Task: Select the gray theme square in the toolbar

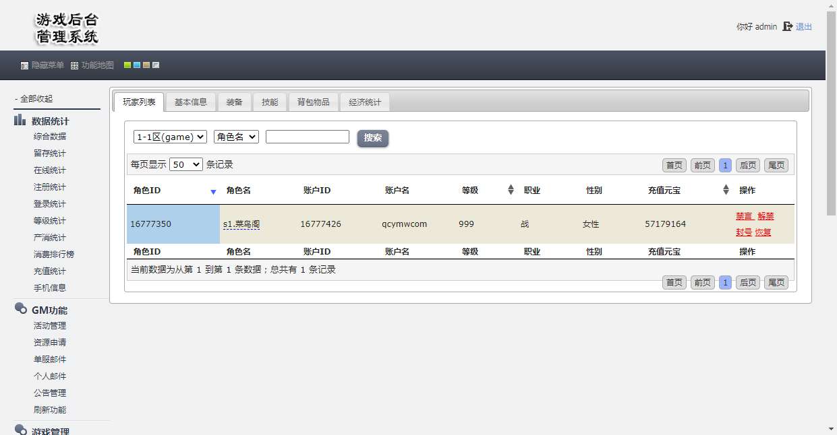Action: point(156,65)
